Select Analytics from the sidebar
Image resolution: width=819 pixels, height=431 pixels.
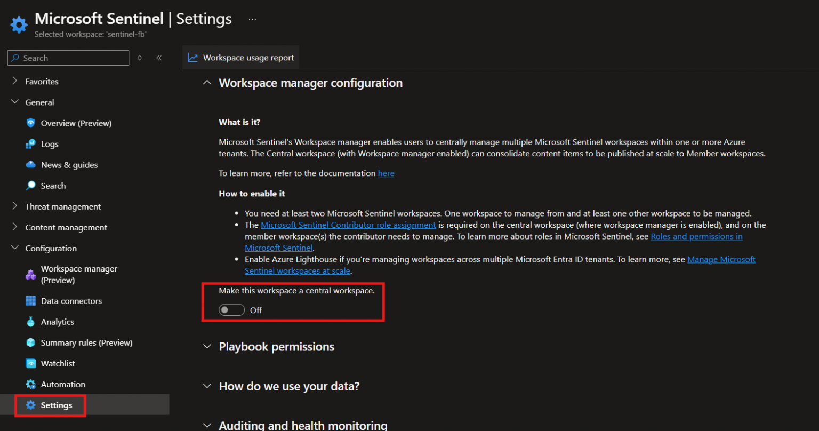point(56,321)
